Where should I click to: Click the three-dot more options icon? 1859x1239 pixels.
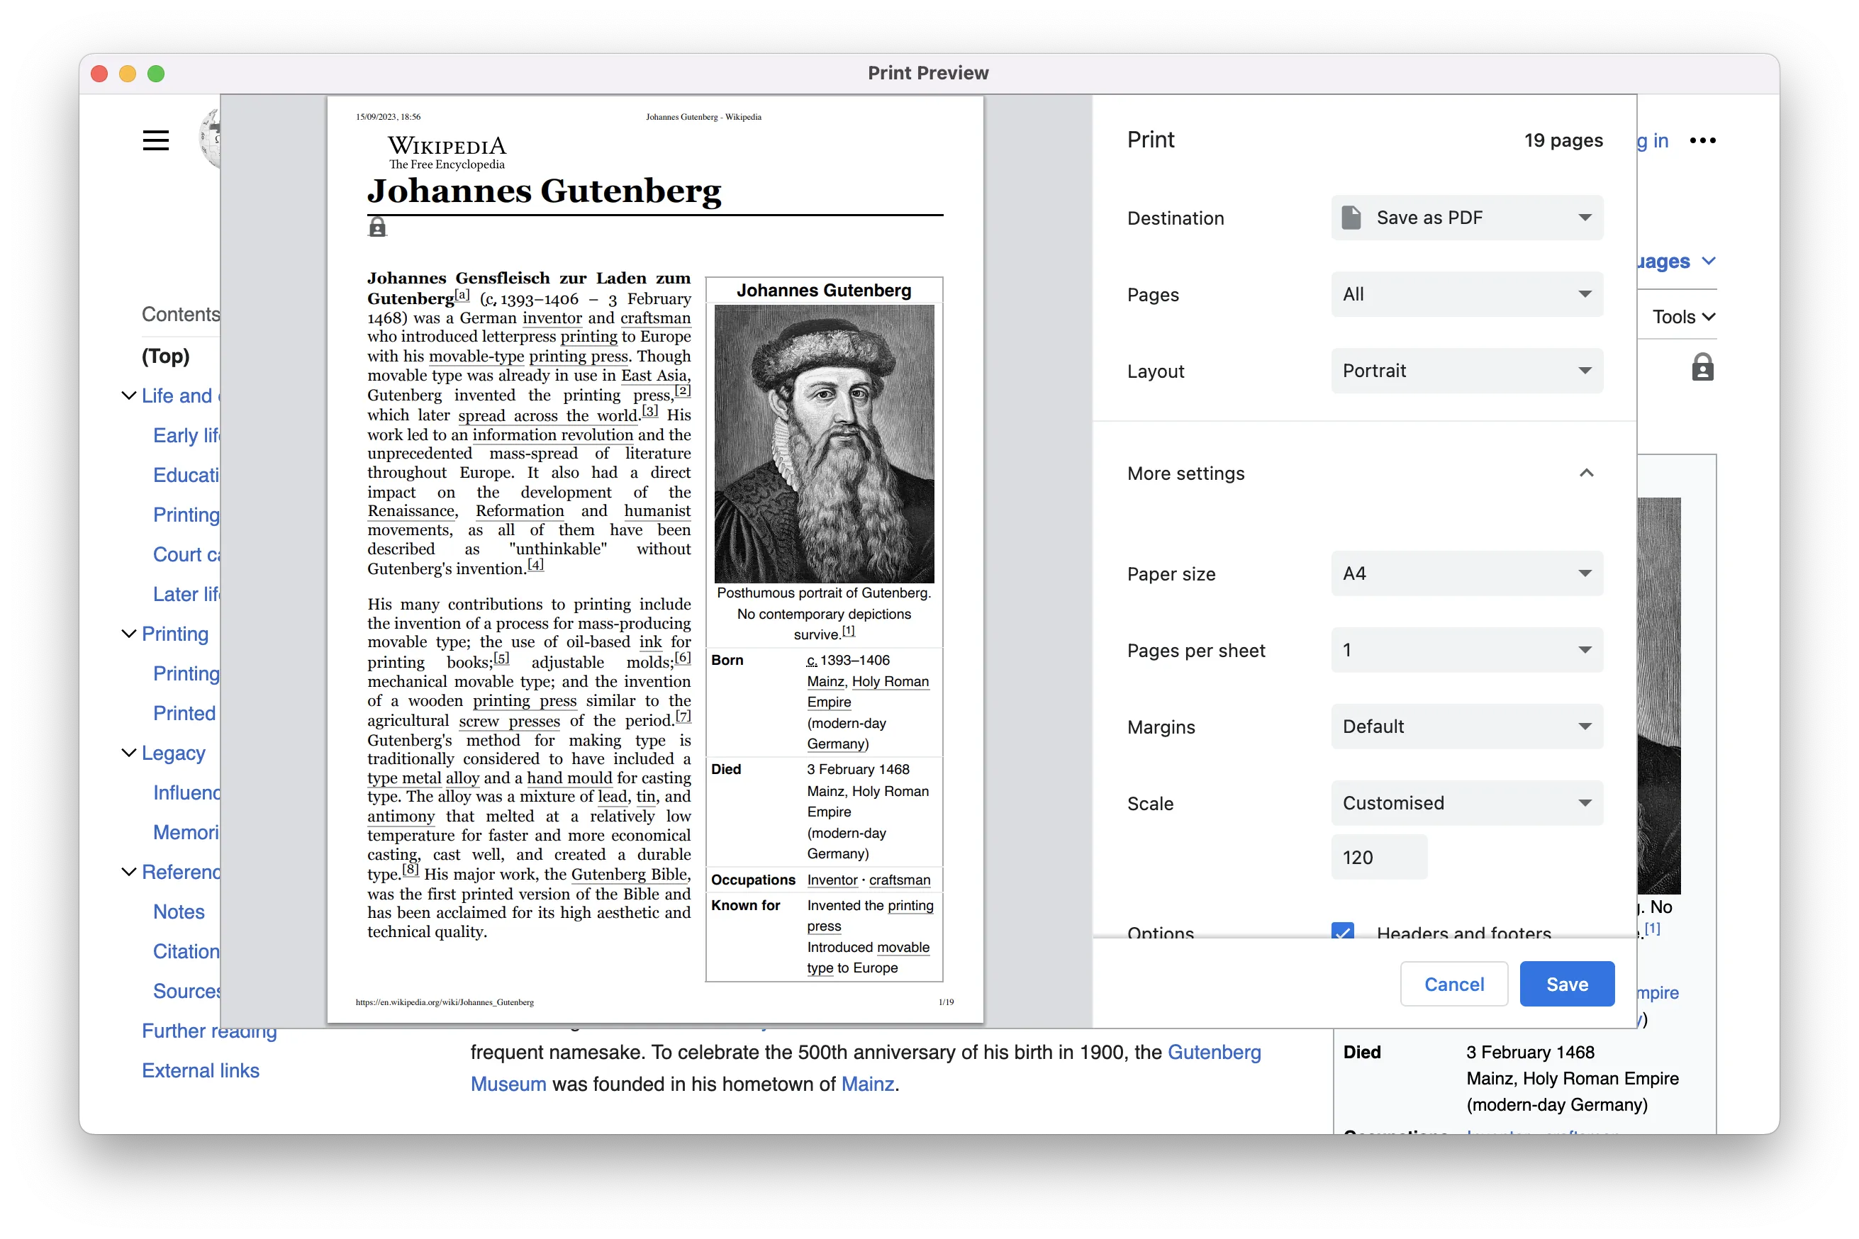(x=1704, y=140)
